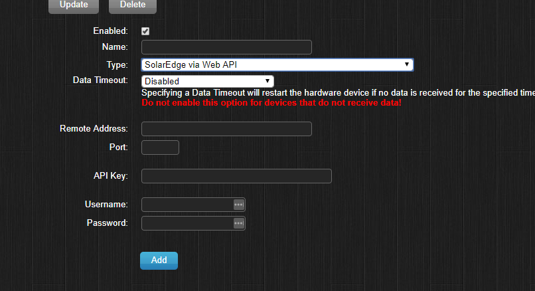Open the Type dropdown showing SolarEdge
The height and width of the screenshot is (291, 535).
[x=277, y=65]
